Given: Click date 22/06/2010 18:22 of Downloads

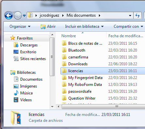Looking at the screenshot, I should coord(122,64).
